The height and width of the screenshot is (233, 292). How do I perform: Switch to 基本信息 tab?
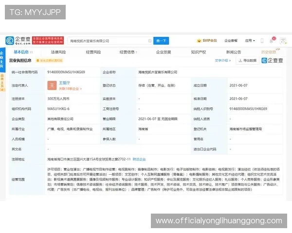[23, 52]
